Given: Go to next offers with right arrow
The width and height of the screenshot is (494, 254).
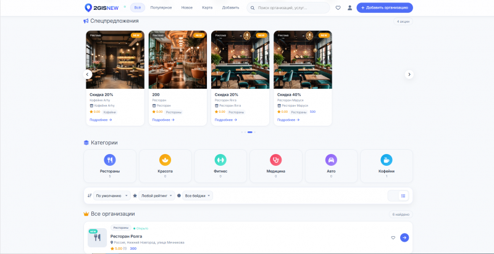Looking at the screenshot, I should coord(409,75).
